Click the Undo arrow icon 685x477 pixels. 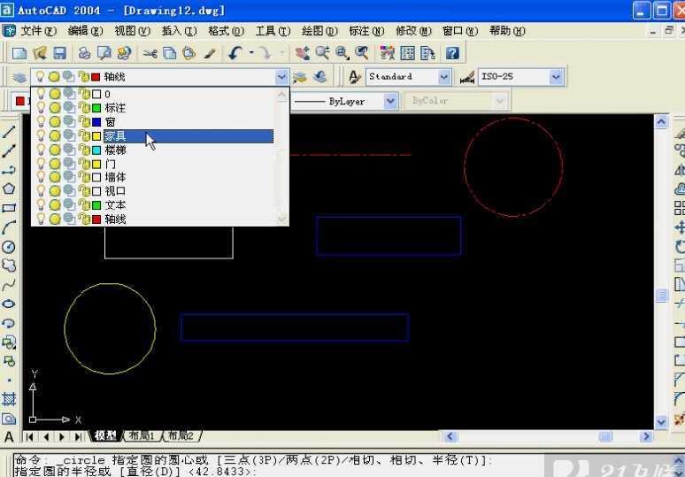coord(235,53)
